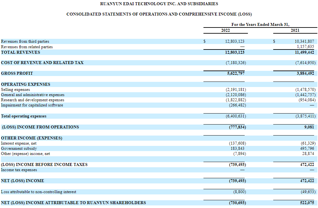Image resolution: width=318 pixels, height=208 pixels.
Task: Click 2021 third-party revenue 10,341,807
Action: (304, 41)
